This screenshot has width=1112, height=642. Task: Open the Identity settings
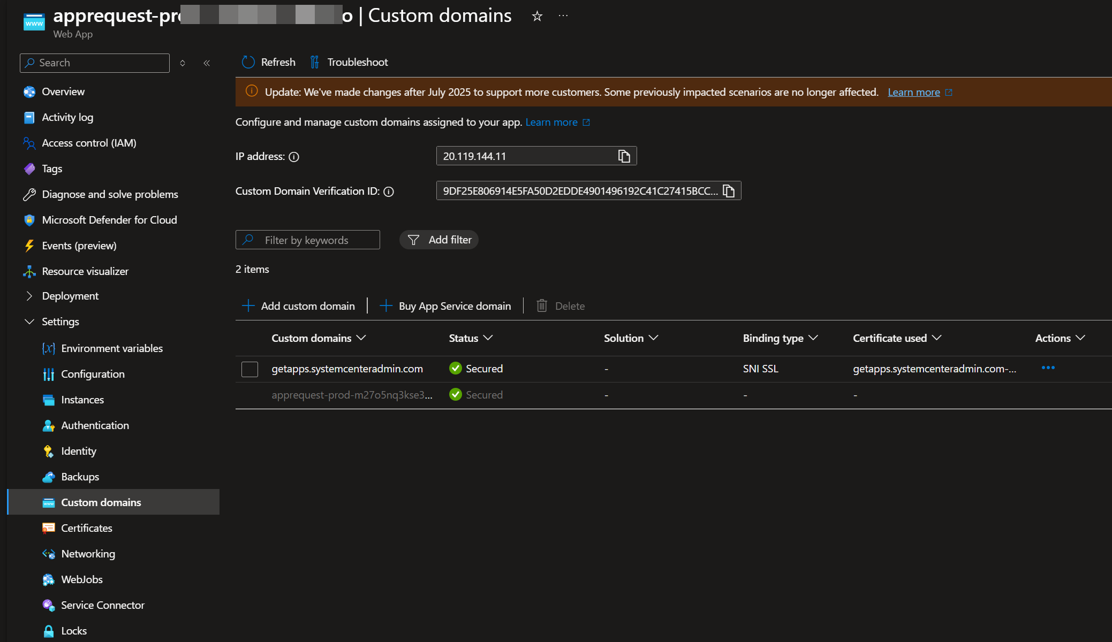[79, 451]
